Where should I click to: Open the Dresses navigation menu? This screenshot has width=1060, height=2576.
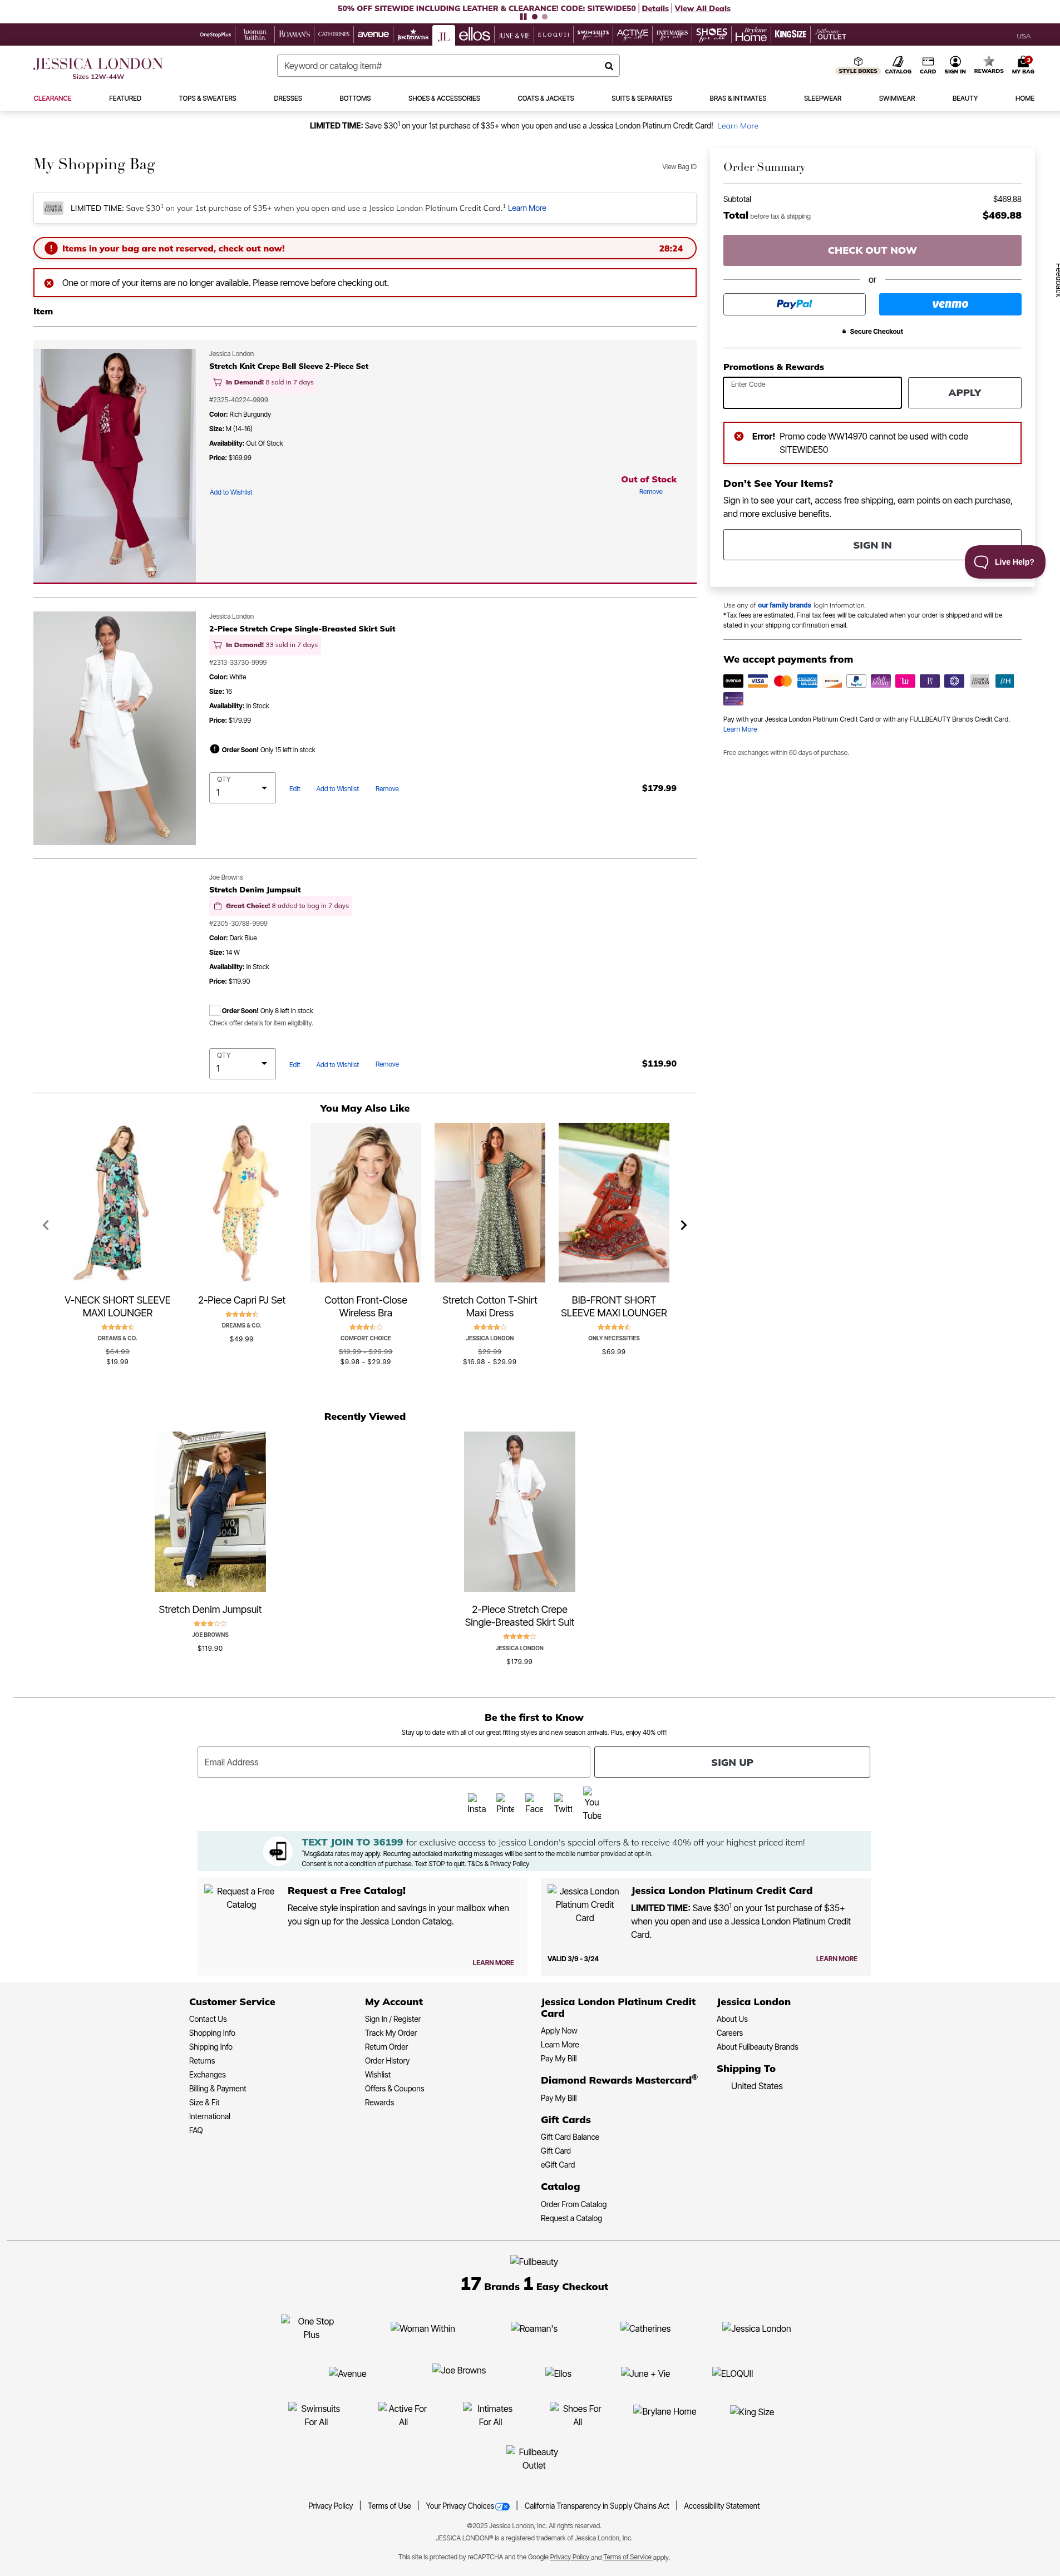pos(287,99)
